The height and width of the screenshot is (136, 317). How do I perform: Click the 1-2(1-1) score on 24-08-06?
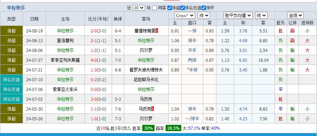tap(98, 51)
